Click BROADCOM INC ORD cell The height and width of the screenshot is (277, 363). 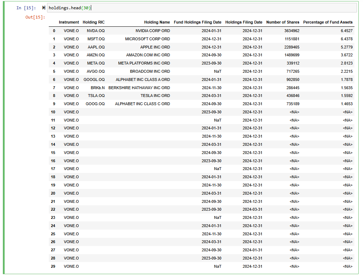click(150, 72)
